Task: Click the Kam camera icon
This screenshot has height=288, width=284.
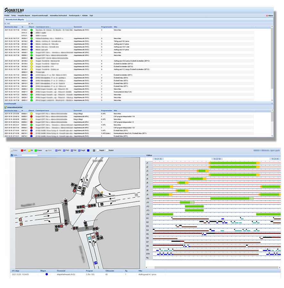Action: [x=47, y=150]
